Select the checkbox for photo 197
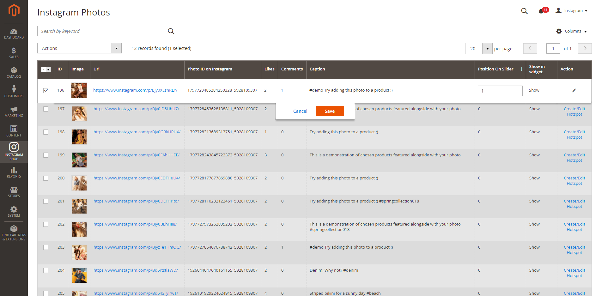This screenshot has height=296, width=601. (46, 109)
